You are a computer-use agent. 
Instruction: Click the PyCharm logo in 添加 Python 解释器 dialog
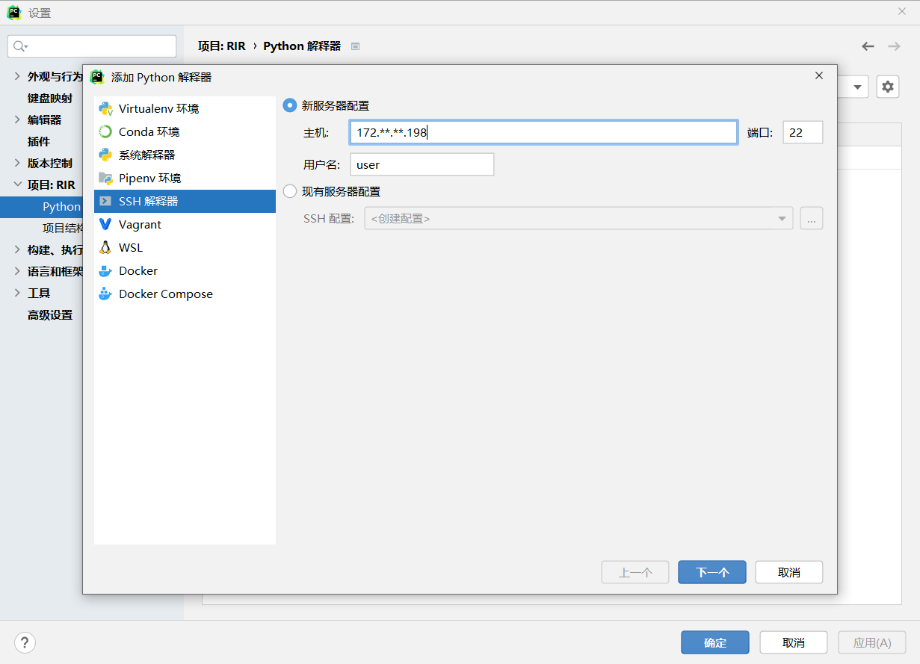coord(97,77)
